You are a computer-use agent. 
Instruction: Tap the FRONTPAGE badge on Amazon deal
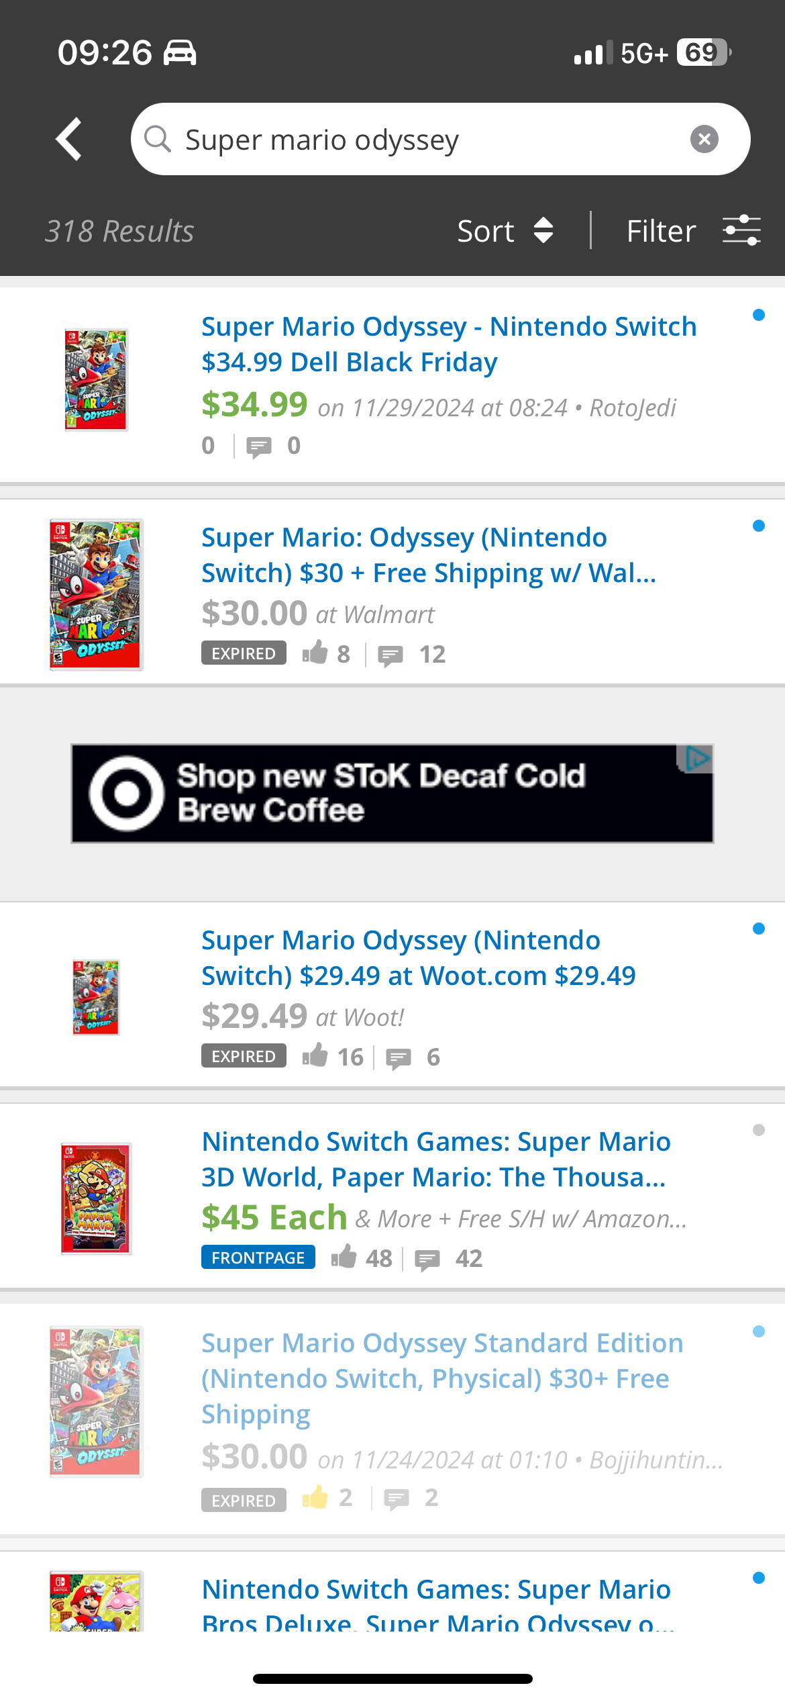[258, 1258]
